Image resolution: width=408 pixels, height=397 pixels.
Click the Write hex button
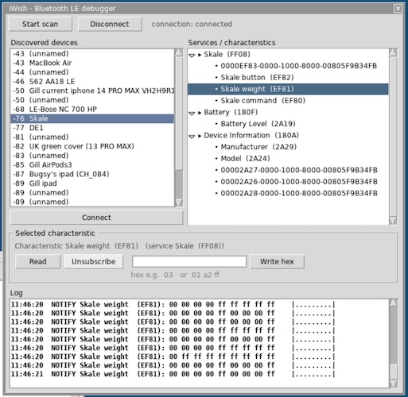pyautogui.click(x=277, y=261)
